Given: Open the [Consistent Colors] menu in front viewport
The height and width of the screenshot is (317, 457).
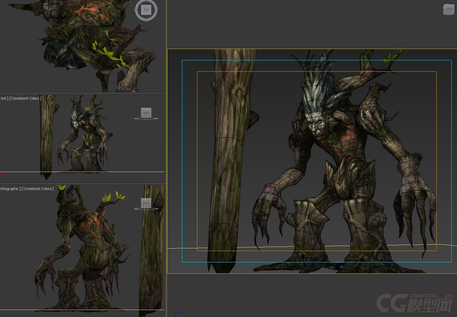Looking at the screenshot, I should (x=25, y=98).
